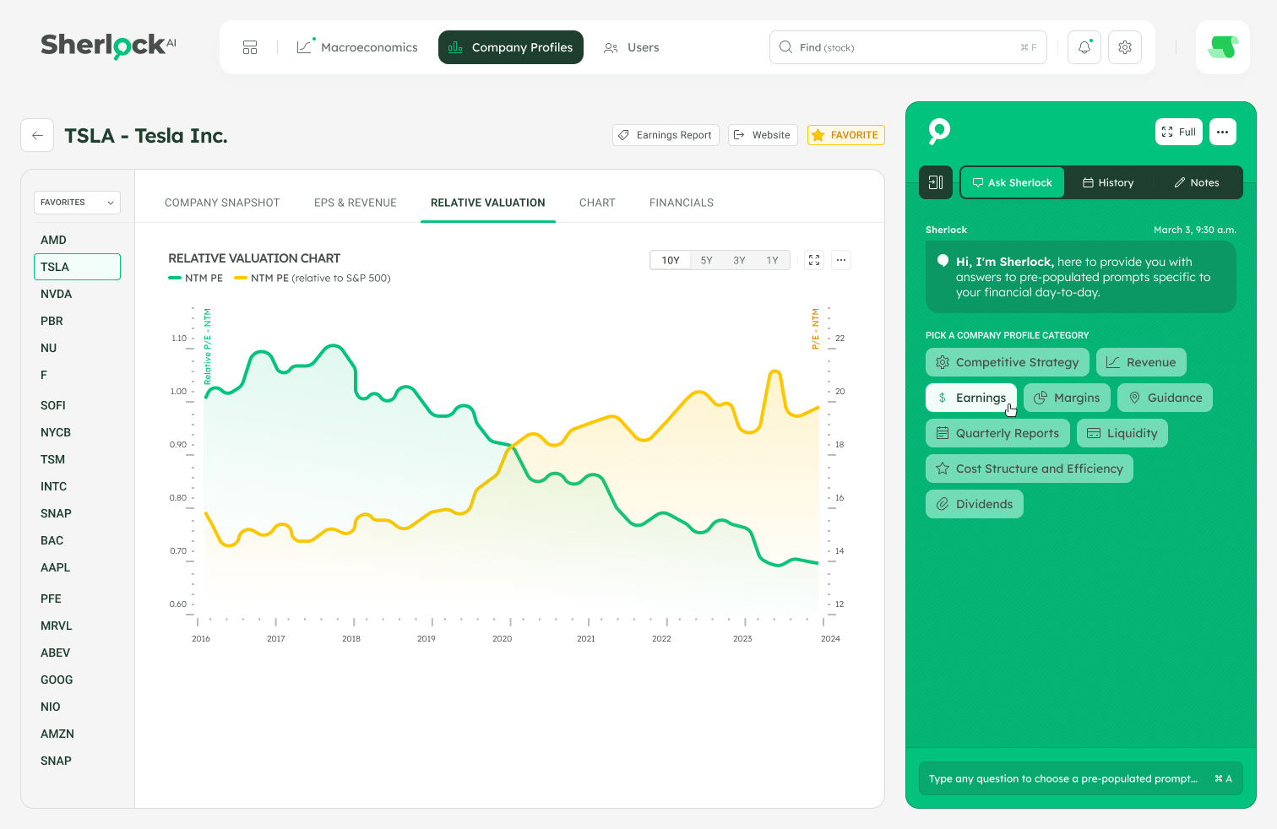Click the search magnifier icon in Find field
Image resolution: width=1277 pixels, height=829 pixels.
pyautogui.click(x=785, y=47)
